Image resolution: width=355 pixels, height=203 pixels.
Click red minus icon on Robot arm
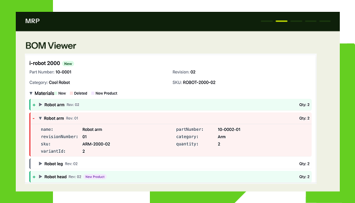[x=33, y=118]
